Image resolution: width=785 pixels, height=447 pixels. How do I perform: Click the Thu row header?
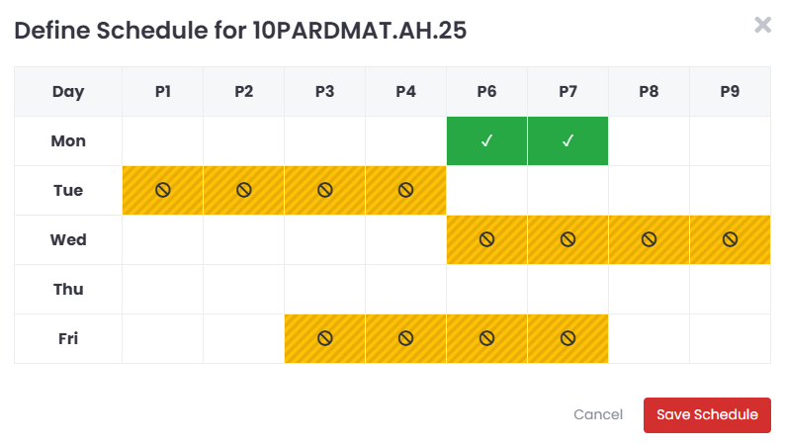click(x=68, y=290)
